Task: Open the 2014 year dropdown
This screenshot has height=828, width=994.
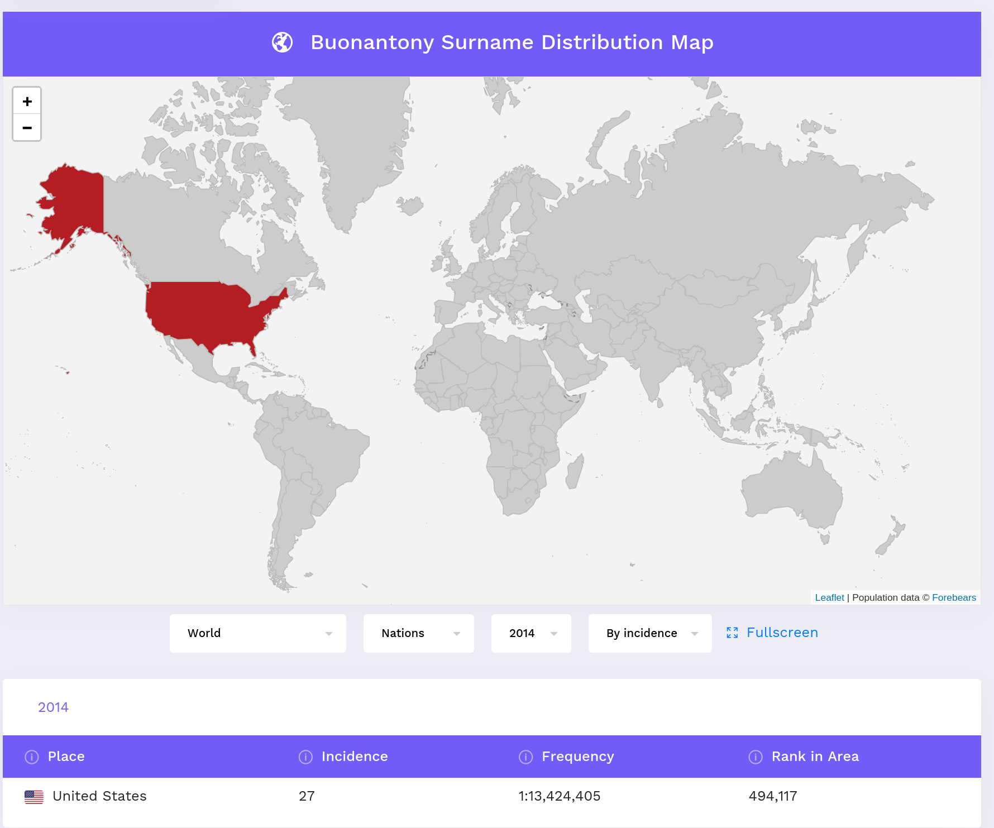Action: 531,633
